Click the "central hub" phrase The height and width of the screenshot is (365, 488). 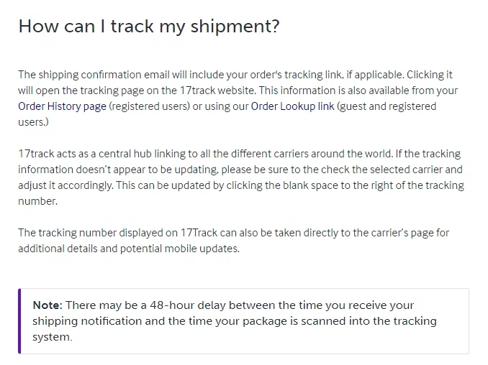click(x=124, y=154)
